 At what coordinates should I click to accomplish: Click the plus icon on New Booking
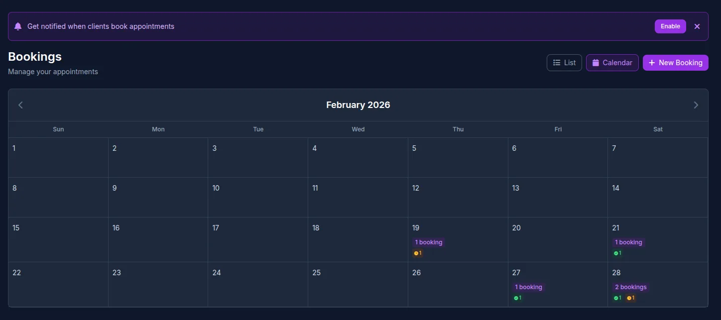[651, 62]
